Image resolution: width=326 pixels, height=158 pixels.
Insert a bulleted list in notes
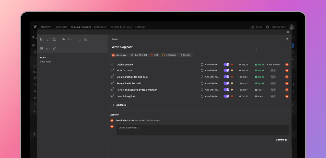pos(79,39)
